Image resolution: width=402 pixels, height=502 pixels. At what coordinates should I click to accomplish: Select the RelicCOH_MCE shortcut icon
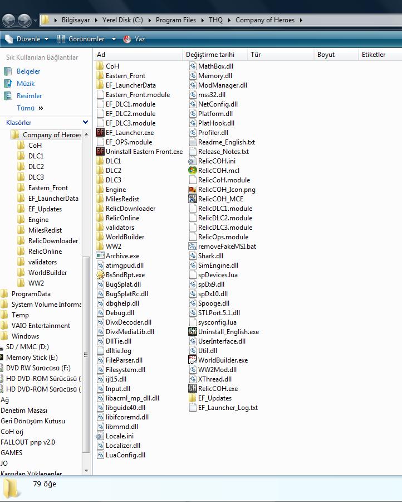pyautogui.click(x=193, y=199)
